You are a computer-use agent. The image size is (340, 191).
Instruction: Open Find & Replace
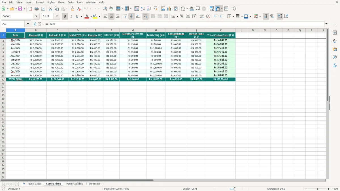point(105,9)
